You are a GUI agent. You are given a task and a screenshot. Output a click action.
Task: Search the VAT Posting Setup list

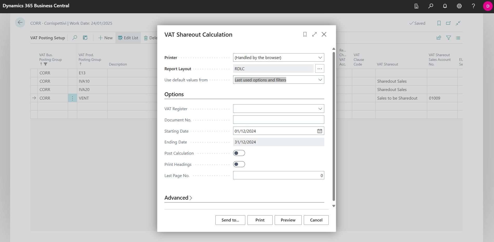click(75, 38)
